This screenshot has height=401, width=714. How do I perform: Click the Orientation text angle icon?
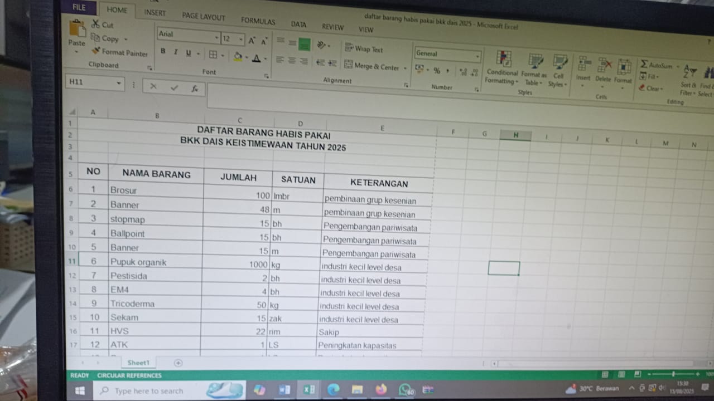(x=321, y=45)
